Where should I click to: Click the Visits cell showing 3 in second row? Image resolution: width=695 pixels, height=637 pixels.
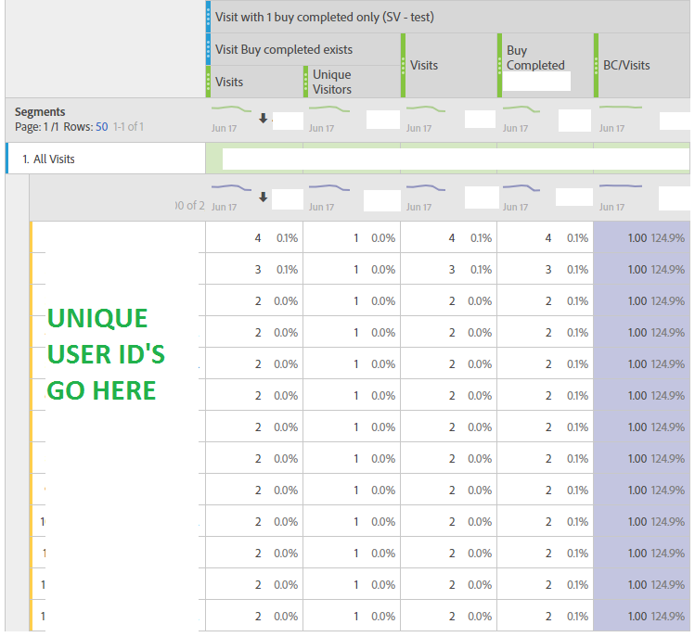pyautogui.click(x=257, y=270)
